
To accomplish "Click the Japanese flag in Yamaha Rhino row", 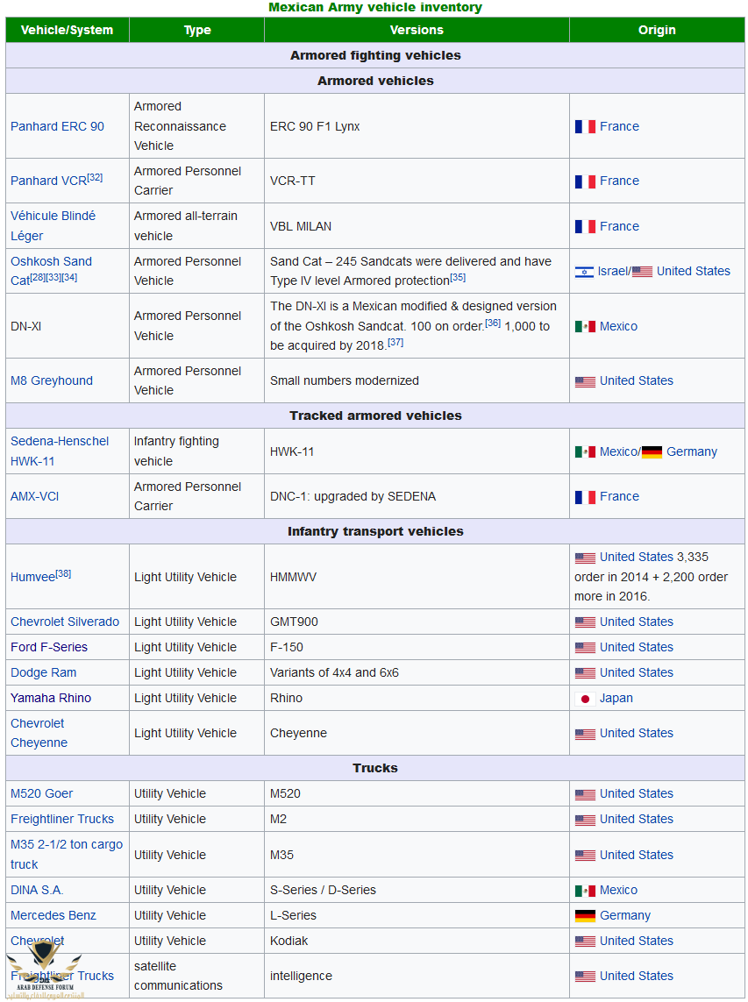I will [x=585, y=699].
